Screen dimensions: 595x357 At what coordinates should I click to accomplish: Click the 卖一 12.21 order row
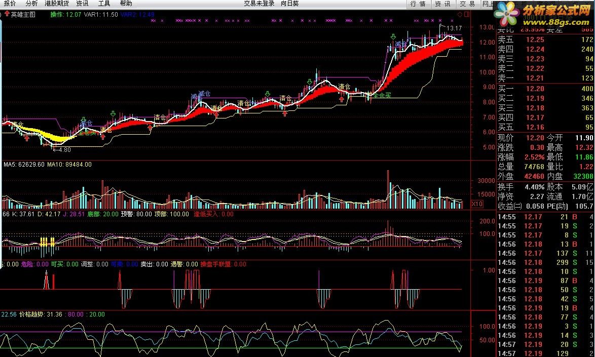tap(545, 78)
